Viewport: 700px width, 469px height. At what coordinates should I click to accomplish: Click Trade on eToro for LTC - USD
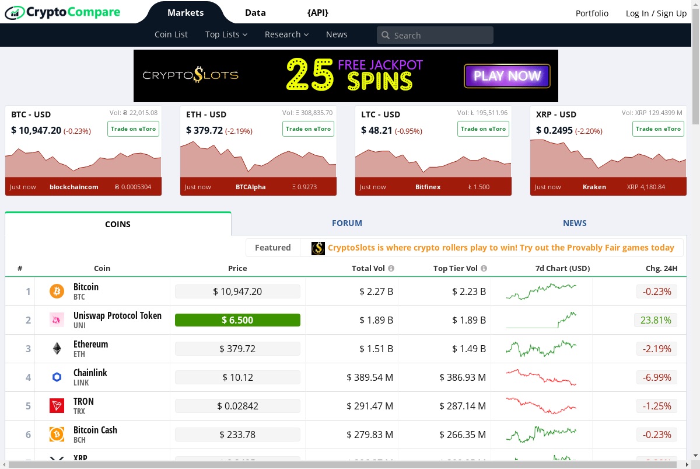tap(483, 128)
